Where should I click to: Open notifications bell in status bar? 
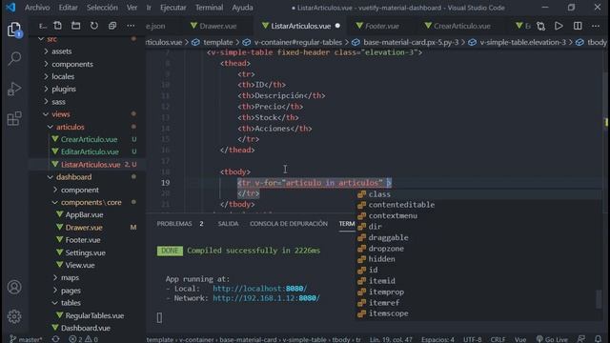(599, 339)
